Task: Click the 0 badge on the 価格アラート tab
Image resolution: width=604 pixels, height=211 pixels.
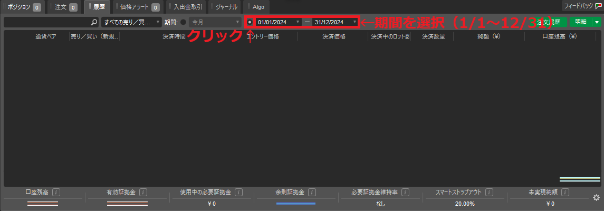Action: 156,7
